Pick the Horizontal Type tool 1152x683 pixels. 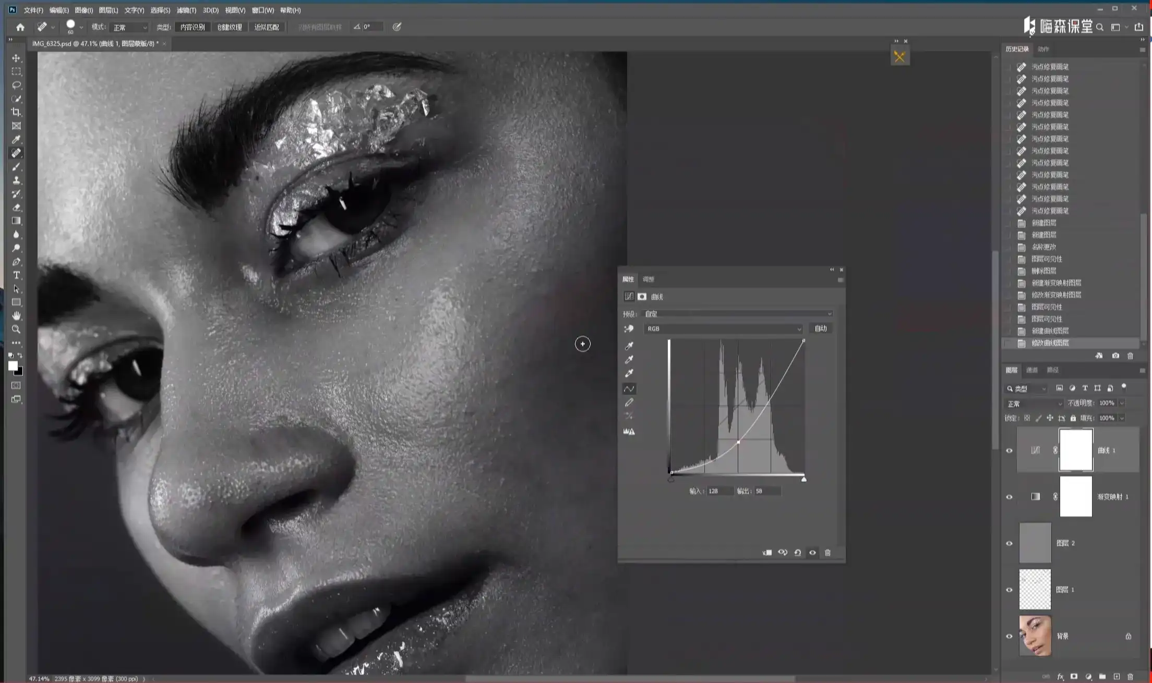[16, 275]
